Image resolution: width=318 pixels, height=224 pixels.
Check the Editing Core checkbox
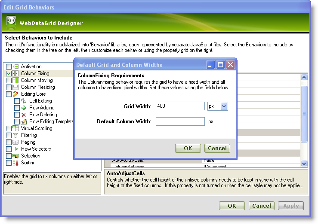[9, 94]
